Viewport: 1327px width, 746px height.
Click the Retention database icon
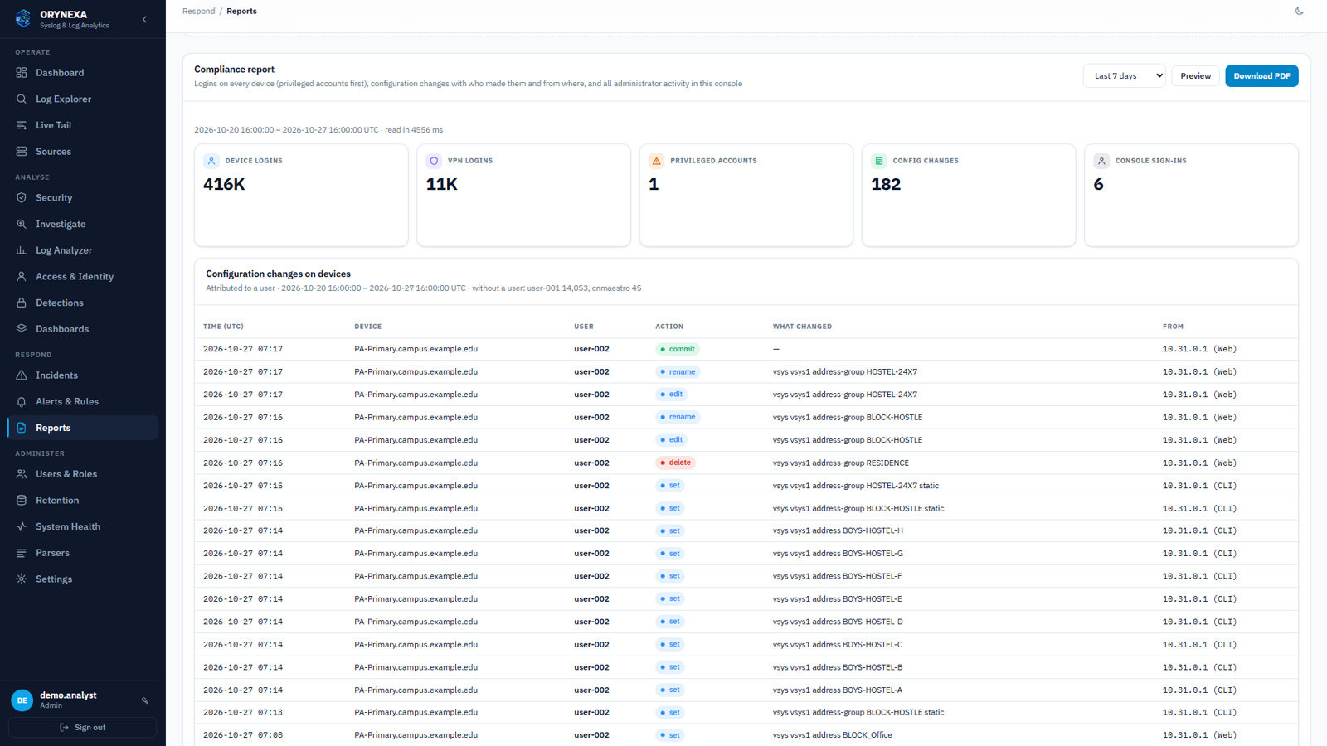tap(22, 501)
